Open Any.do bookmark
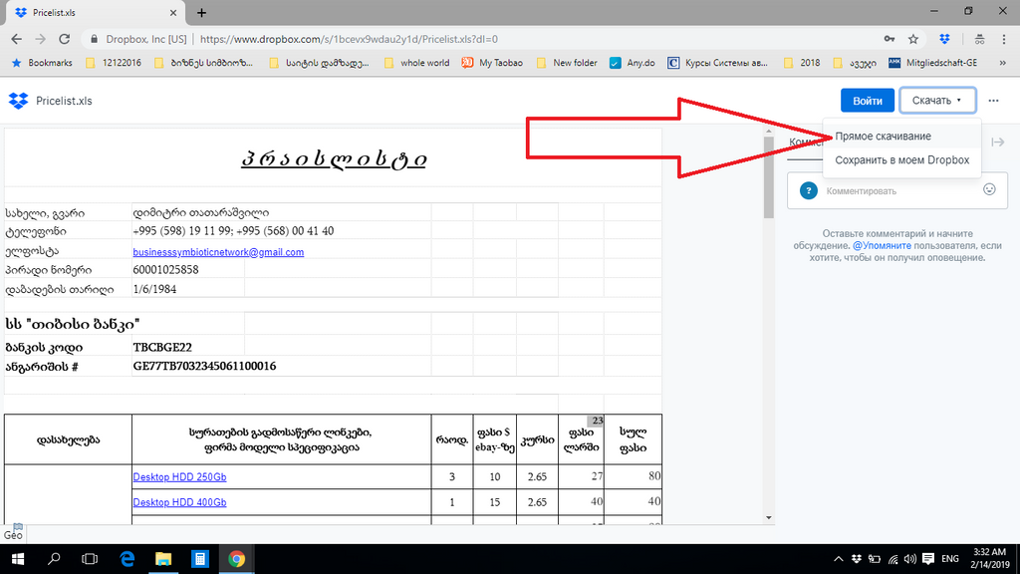Viewport: 1020px width, 574px height. pos(632,63)
